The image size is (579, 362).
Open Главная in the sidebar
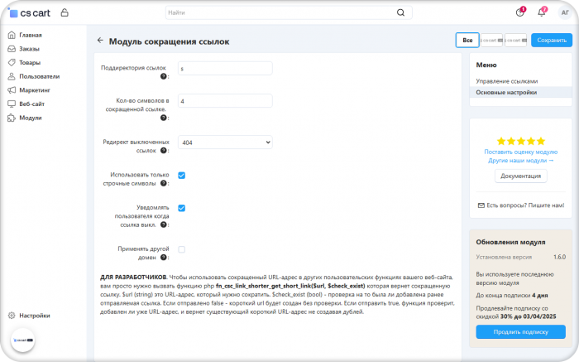coord(31,35)
